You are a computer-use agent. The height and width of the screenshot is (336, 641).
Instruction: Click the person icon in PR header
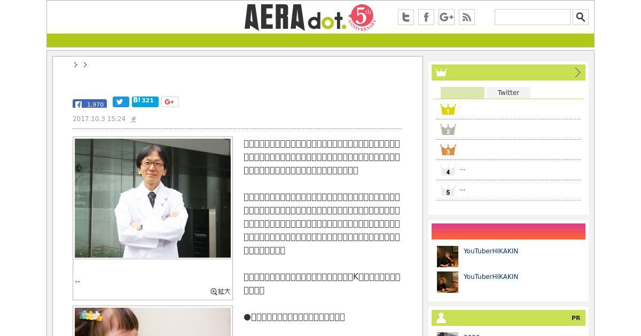pos(441,318)
